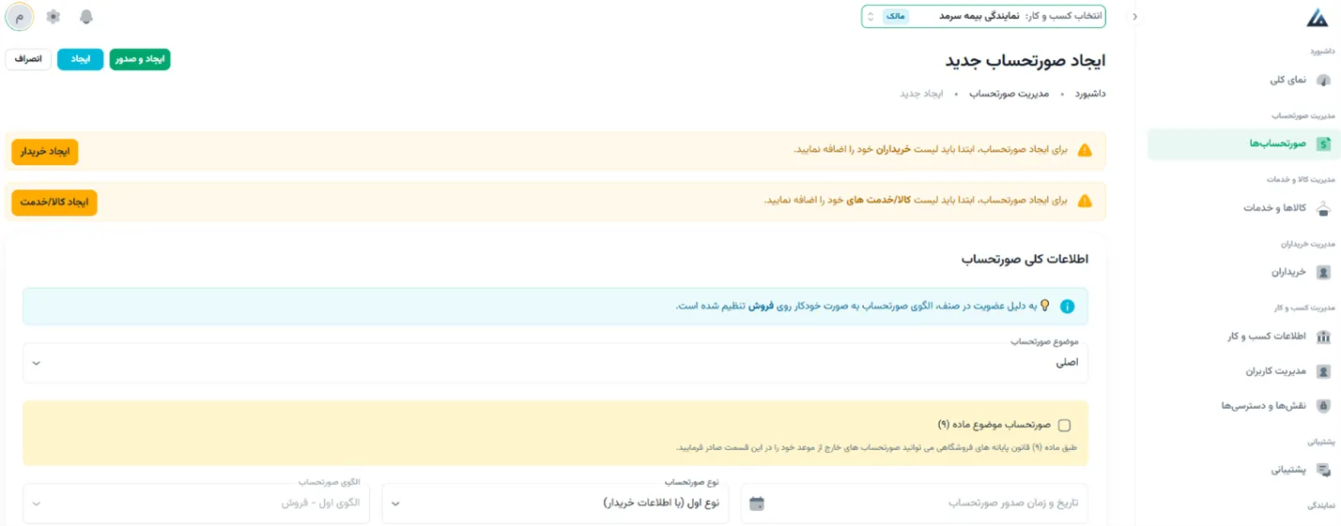This screenshot has width=1341, height=526.
Task: Open الگوی صورتحساب dropdown
Action: [196, 503]
